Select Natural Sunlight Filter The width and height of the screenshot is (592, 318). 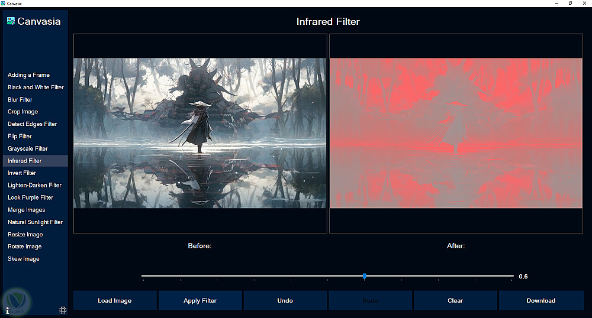pos(35,222)
